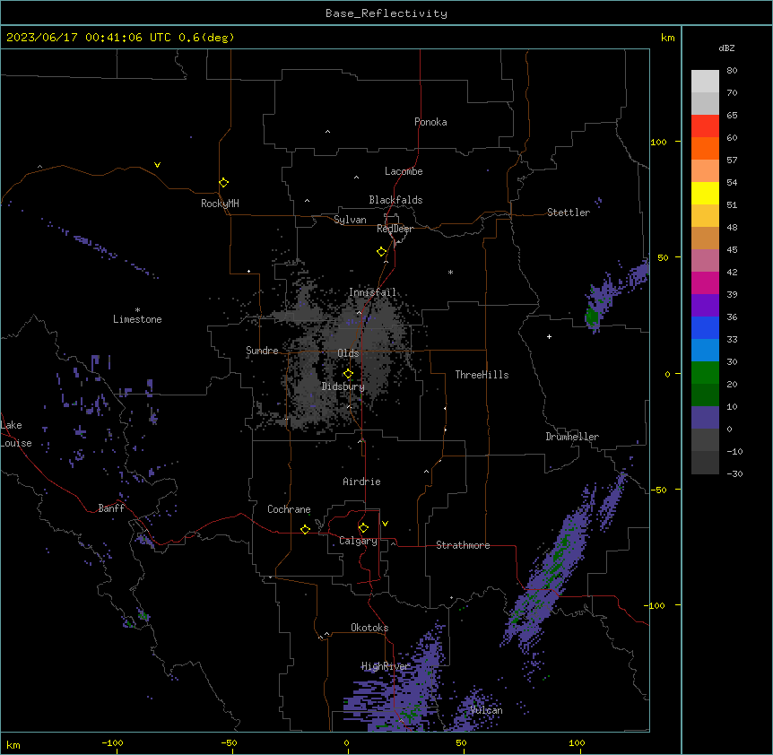Click the Ponoka label
773x755 pixels.
pos(430,122)
